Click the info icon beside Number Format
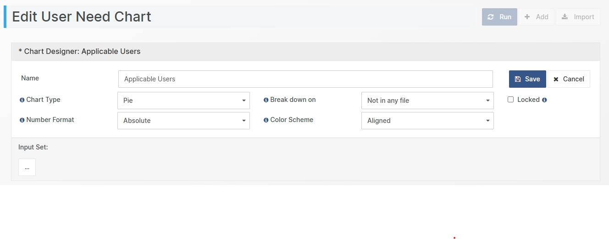609x239 pixels. [x=22, y=120]
